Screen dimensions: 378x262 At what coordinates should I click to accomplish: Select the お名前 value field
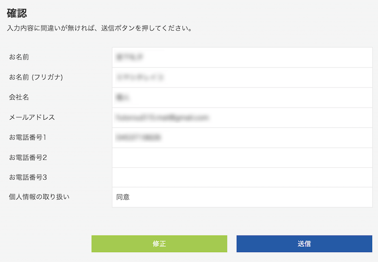pos(242,57)
